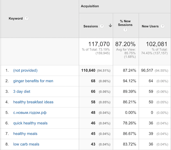171x150 pixels.
Task: Select sessions count 66 for 3 day diet
Action: tap(93, 91)
